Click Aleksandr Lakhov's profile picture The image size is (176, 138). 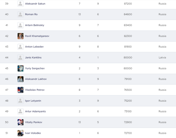click(x=21, y=79)
